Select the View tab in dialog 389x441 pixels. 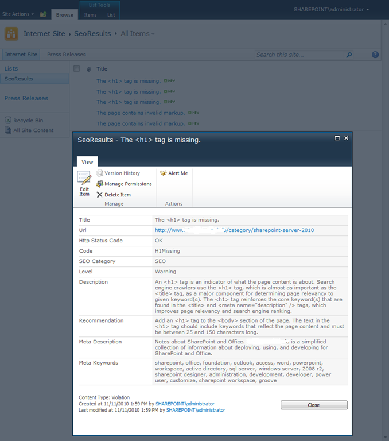[x=87, y=162]
